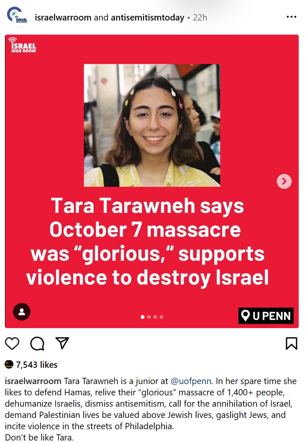Viewport: 307px width, 443px height.
Task: Open the 22h post timestamp
Action: [x=200, y=18]
